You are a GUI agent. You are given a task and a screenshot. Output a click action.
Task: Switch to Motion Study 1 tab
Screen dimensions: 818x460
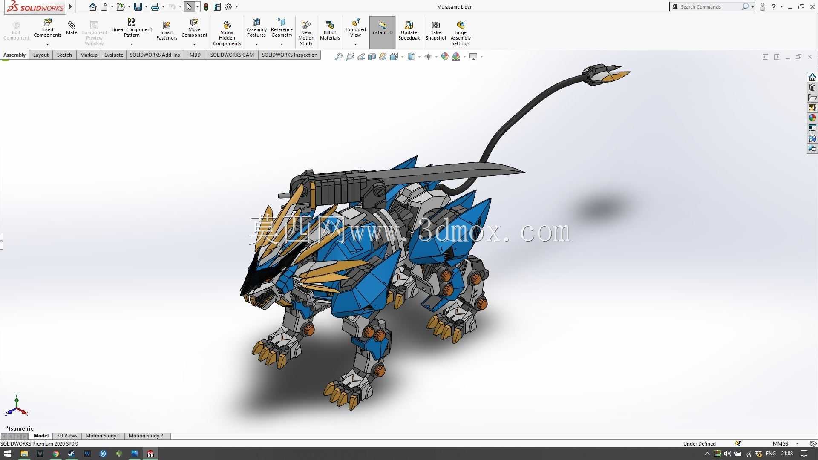click(103, 436)
